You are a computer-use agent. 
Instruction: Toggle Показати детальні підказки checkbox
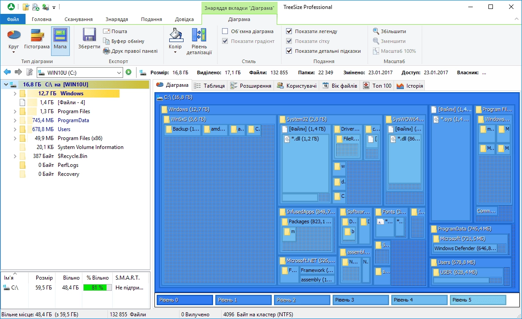289,51
